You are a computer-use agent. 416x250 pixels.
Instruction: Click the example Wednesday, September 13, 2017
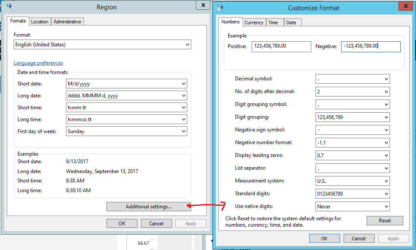[102, 171]
